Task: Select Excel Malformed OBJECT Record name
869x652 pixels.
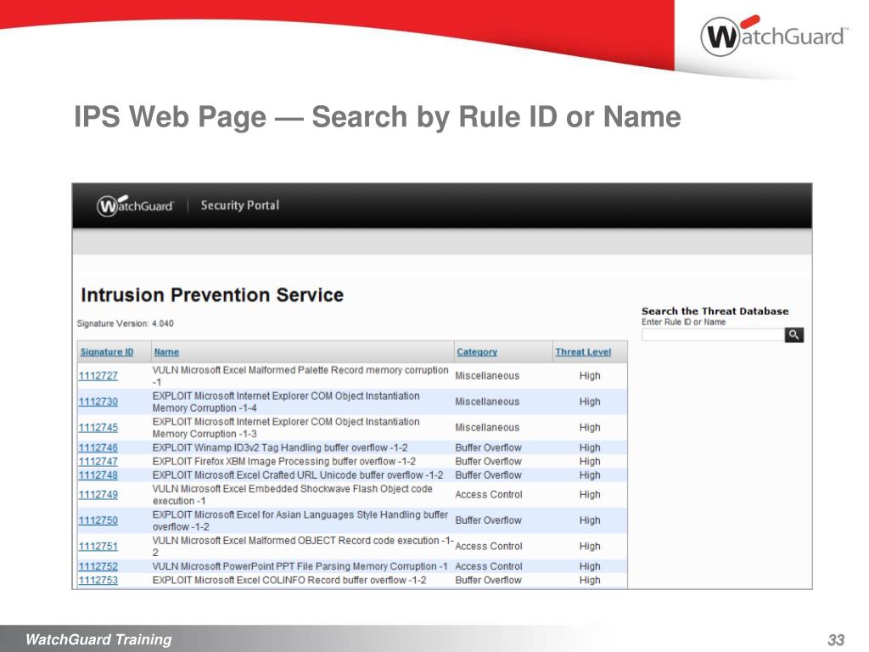Action: tap(303, 546)
